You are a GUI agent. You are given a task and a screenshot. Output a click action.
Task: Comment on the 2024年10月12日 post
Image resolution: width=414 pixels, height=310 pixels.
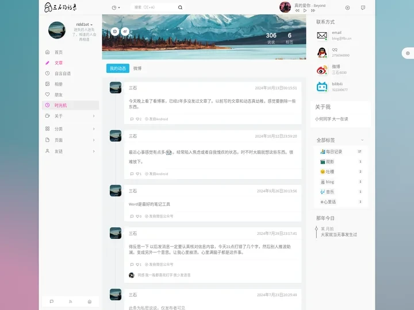(132, 174)
